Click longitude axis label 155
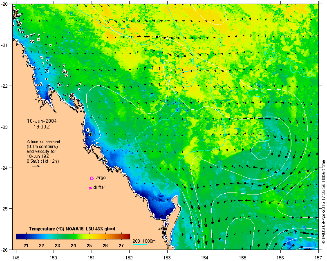The width and height of the screenshot is (327, 261). (243, 258)
